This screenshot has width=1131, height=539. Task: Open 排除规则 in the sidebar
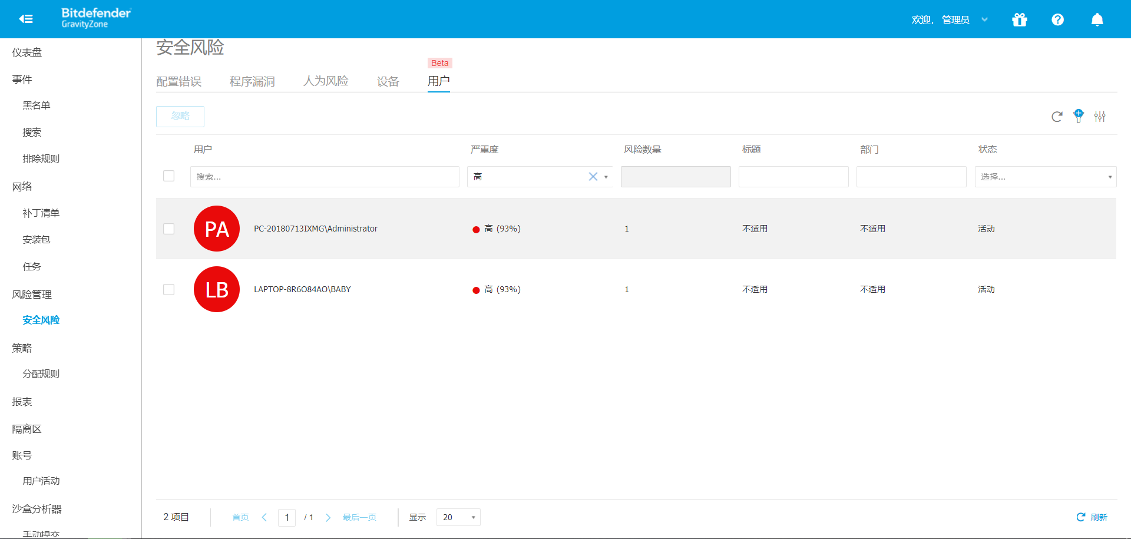(41, 159)
